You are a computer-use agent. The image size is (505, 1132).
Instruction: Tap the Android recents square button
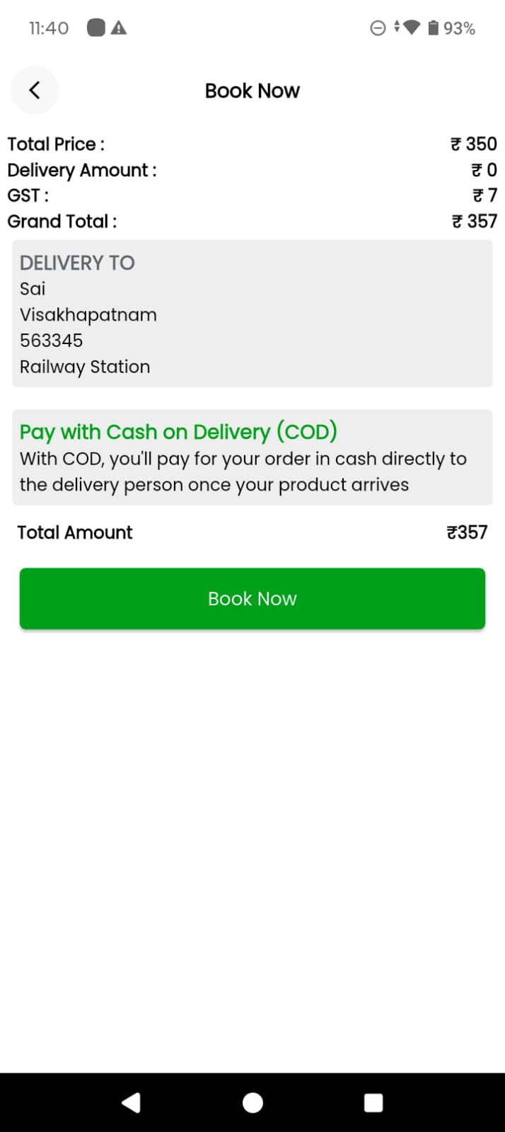click(x=373, y=1102)
